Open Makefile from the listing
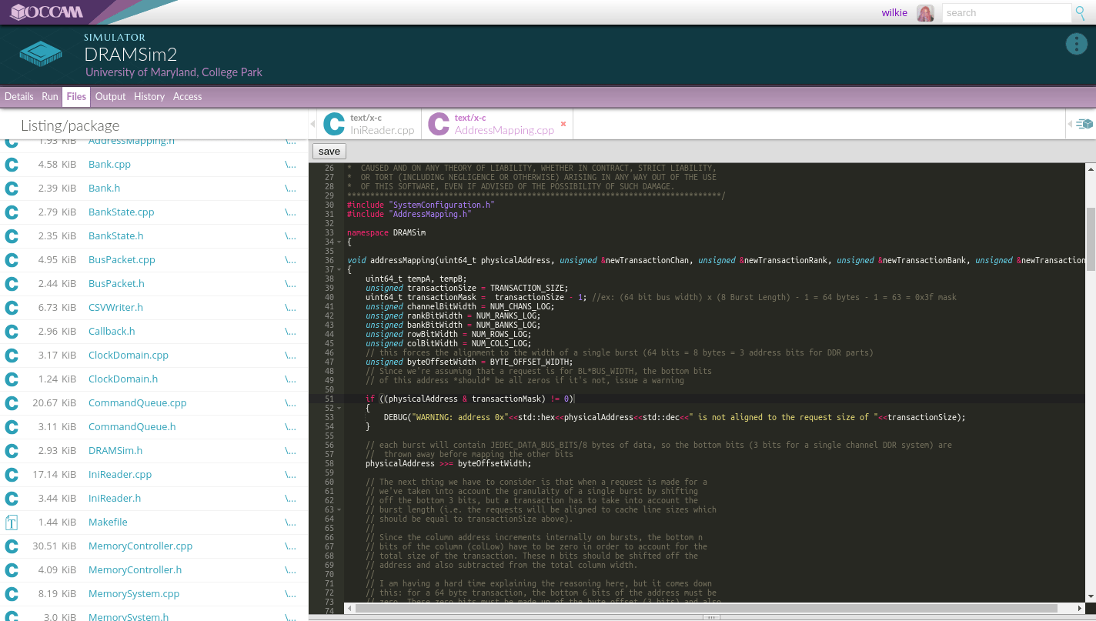This screenshot has height=621, width=1096. click(x=108, y=522)
